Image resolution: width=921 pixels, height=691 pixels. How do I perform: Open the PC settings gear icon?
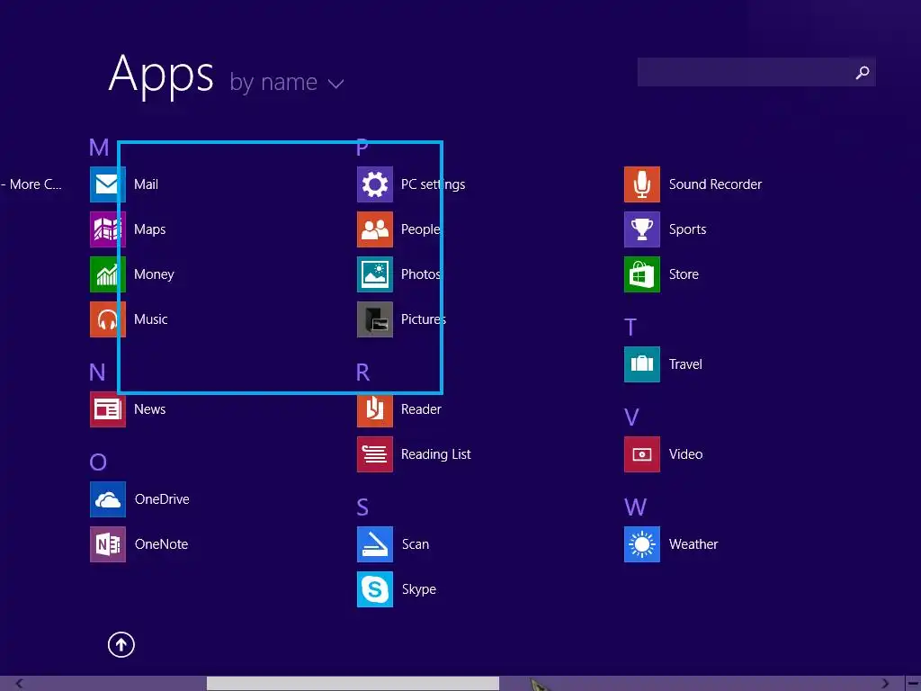[375, 184]
